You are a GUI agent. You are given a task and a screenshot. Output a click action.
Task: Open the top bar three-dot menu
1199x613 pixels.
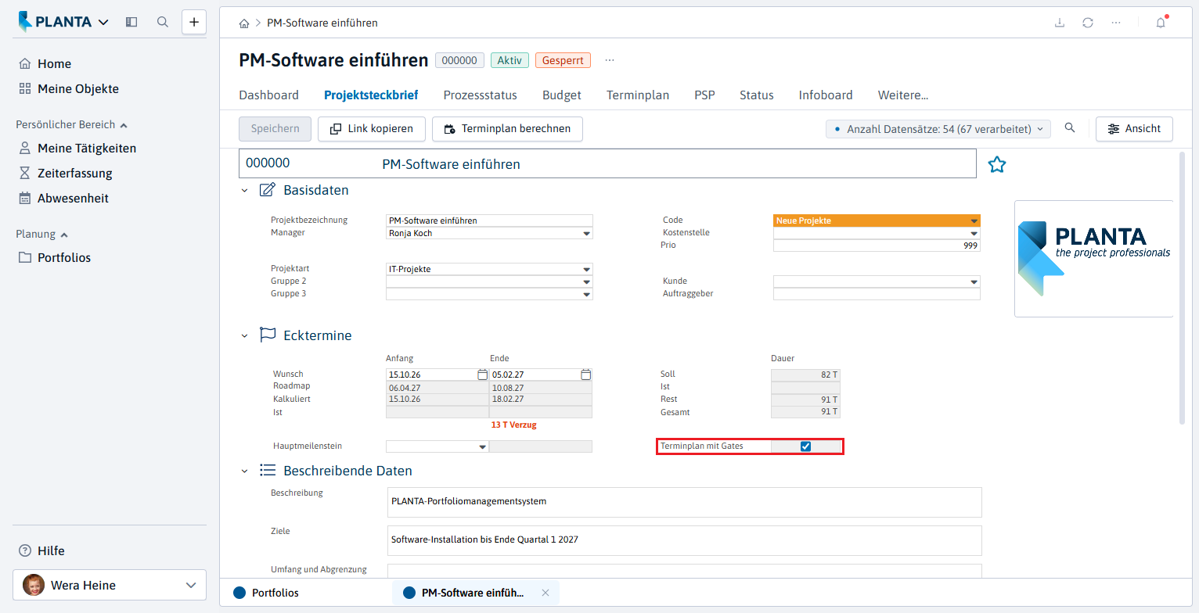(1116, 23)
